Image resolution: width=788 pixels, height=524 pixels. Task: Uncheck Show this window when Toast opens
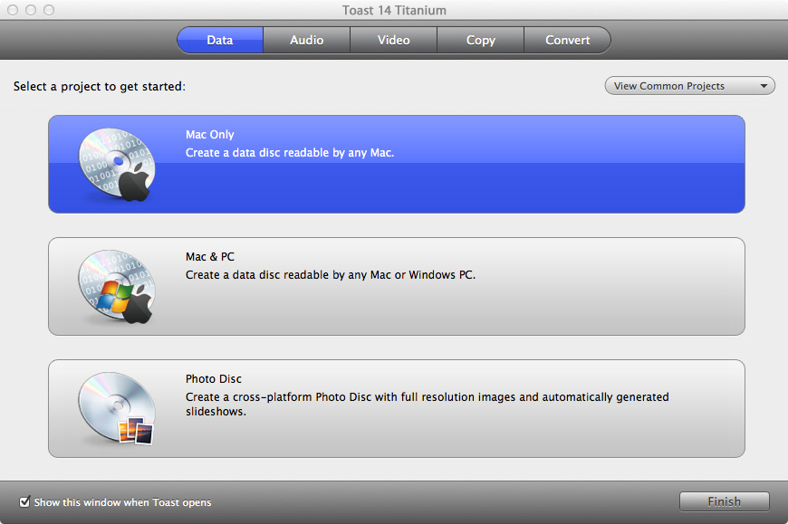pyautogui.click(x=24, y=502)
